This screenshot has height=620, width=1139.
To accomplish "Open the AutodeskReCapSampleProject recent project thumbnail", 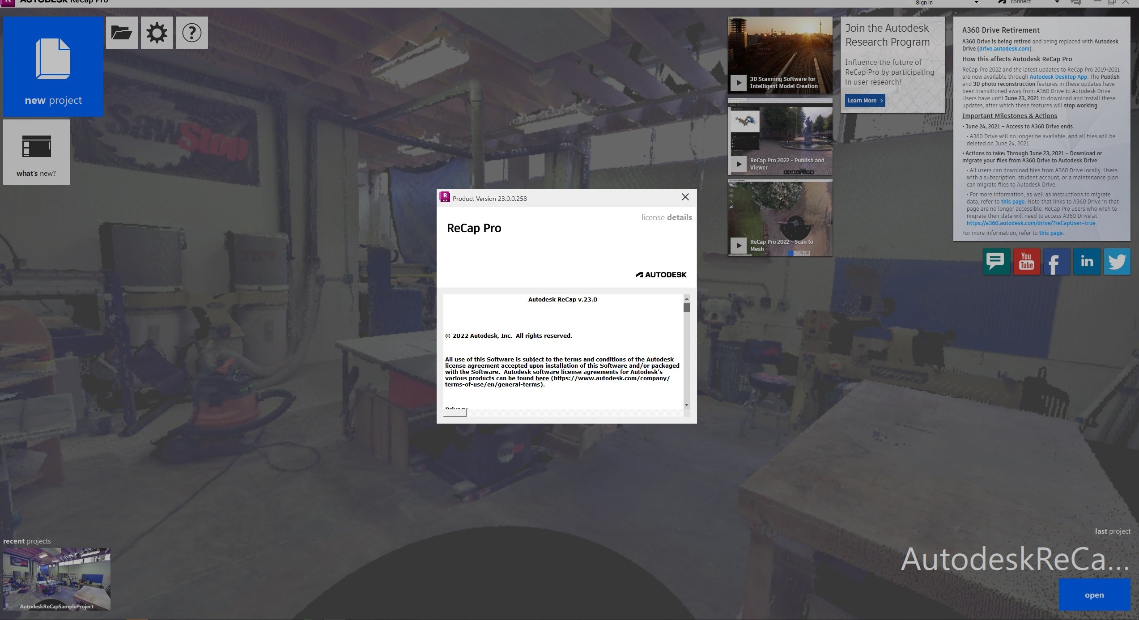I will point(57,579).
